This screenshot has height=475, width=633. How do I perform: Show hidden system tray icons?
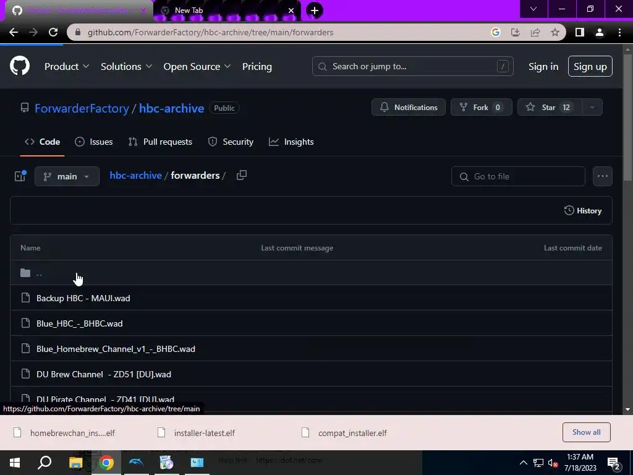[x=523, y=463]
